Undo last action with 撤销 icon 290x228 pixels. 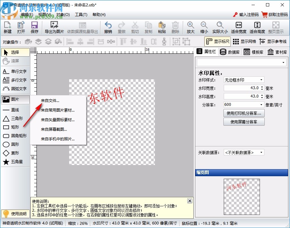tap(108, 28)
